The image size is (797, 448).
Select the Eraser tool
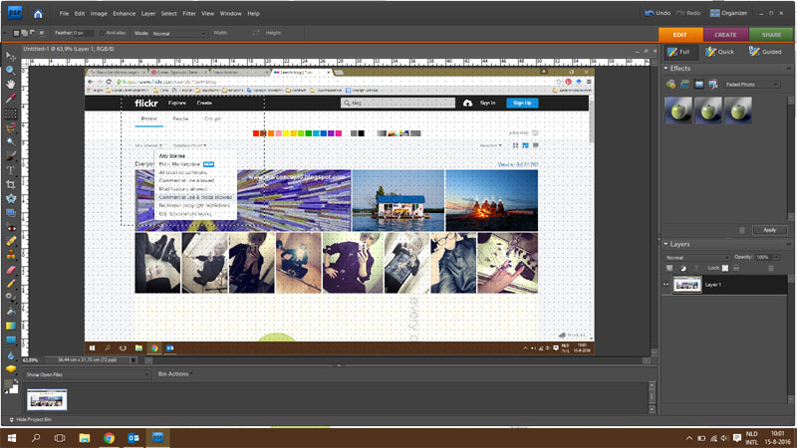11,270
